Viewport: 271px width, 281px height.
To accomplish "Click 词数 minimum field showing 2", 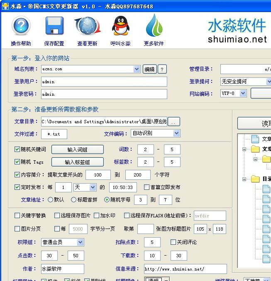I will point(145,149).
